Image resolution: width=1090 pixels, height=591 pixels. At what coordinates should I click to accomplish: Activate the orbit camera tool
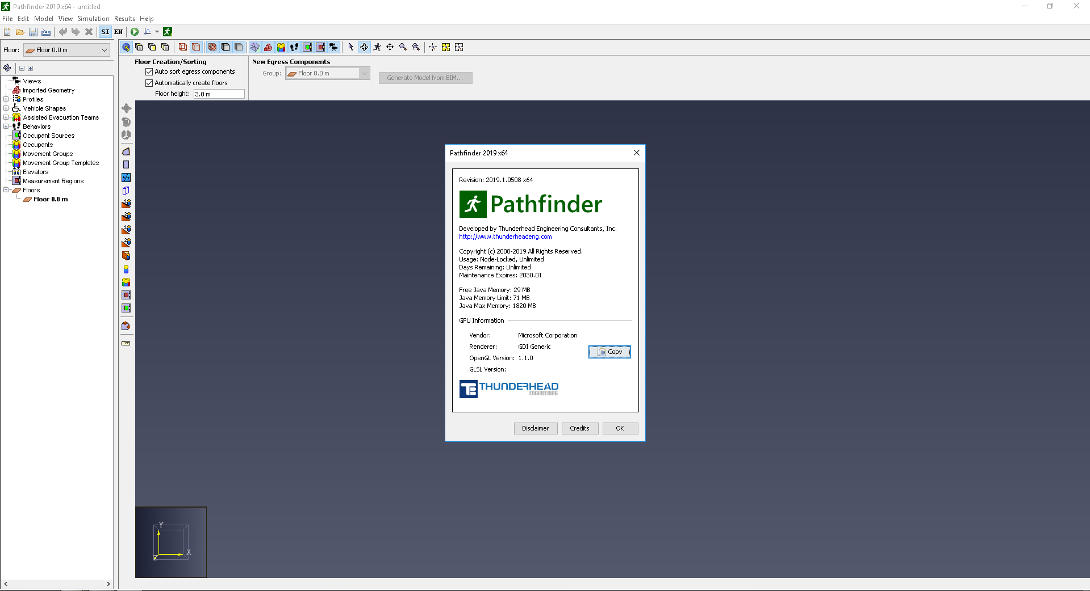364,47
